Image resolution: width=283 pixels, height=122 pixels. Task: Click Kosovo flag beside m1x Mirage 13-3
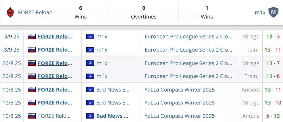click(x=90, y=37)
